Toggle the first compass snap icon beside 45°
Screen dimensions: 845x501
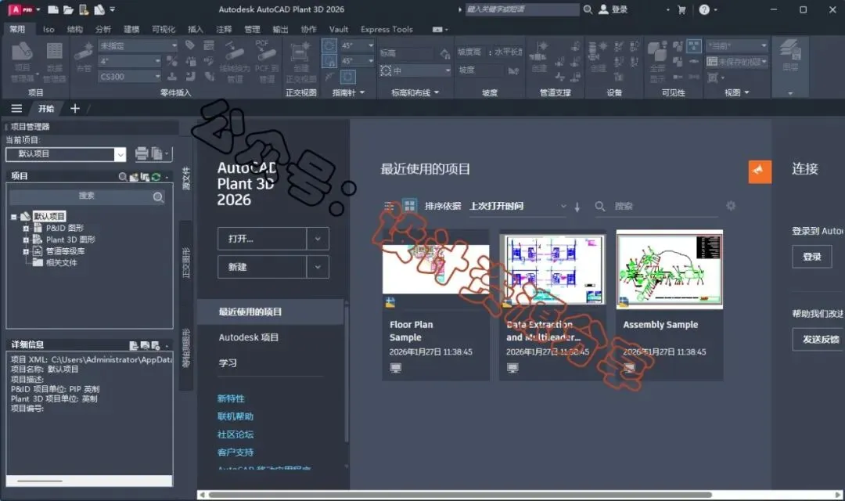tap(329, 46)
